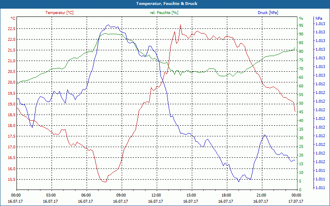Click the '35' humidity axis value

pos(301,129)
